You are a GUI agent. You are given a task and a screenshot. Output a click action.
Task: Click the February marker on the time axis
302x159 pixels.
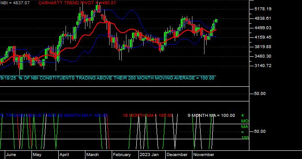[122, 155]
